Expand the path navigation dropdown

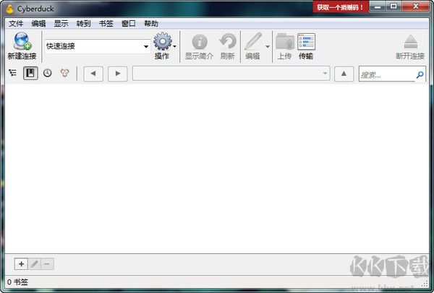point(325,74)
